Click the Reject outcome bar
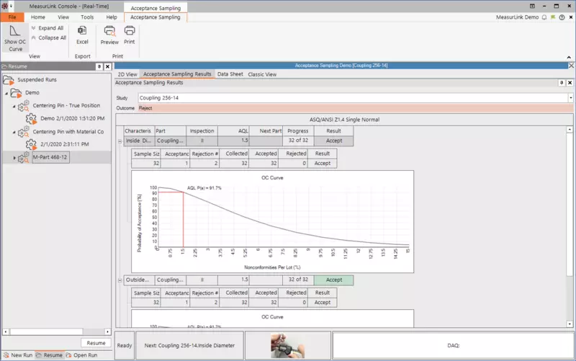 pos(356,108)
